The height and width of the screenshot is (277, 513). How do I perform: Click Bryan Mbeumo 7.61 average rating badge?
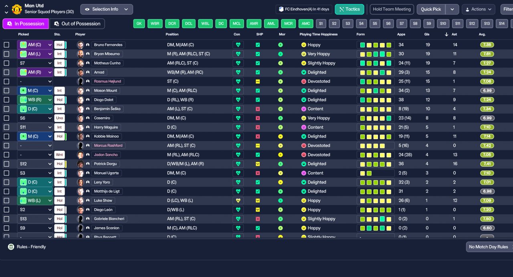tap(487, 54)
